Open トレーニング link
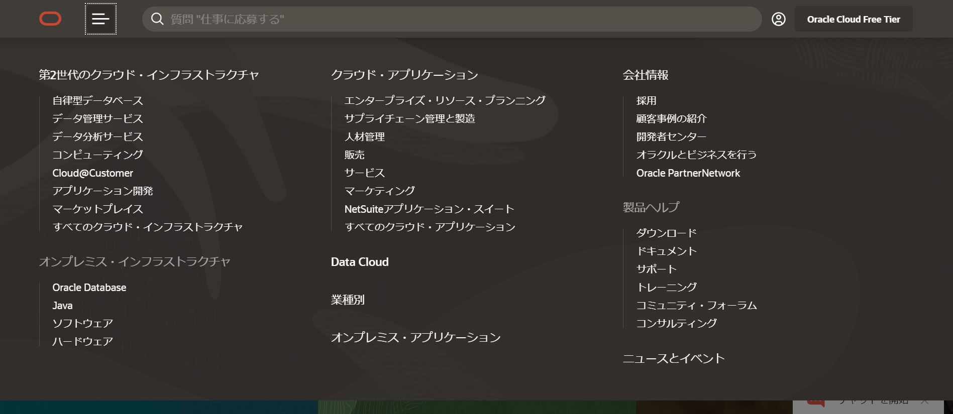 pos(666,287)
